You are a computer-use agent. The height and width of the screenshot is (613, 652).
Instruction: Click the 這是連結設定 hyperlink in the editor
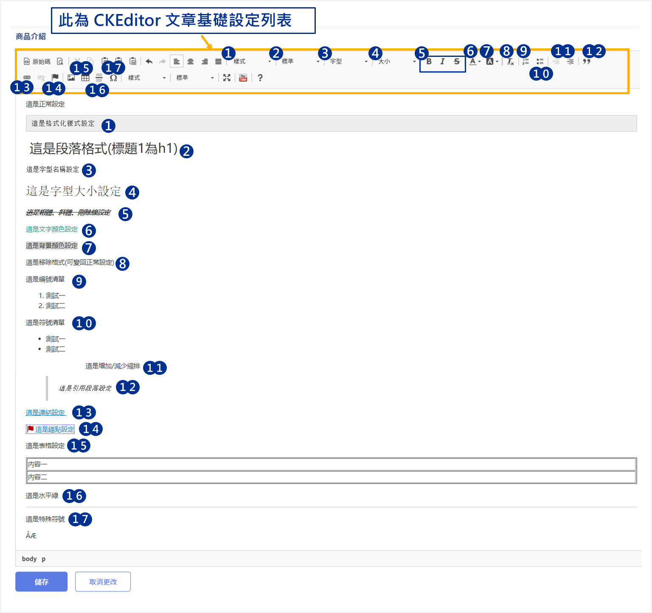coord(45,413)
